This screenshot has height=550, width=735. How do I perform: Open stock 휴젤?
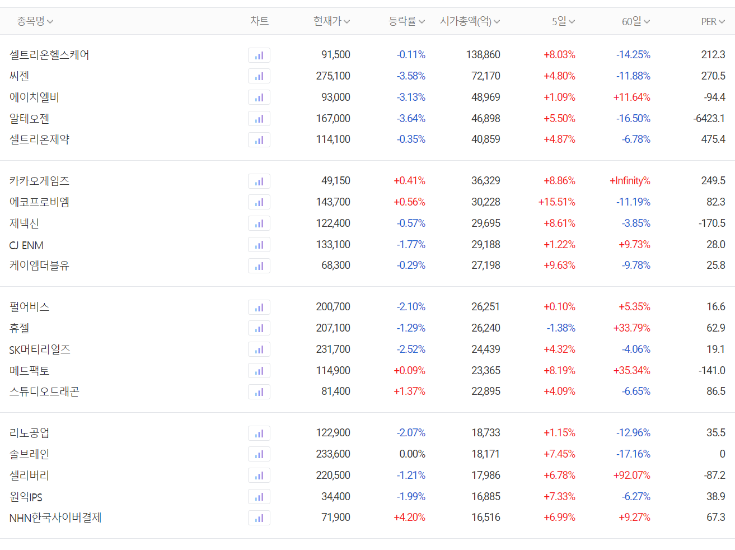[19, 328]
